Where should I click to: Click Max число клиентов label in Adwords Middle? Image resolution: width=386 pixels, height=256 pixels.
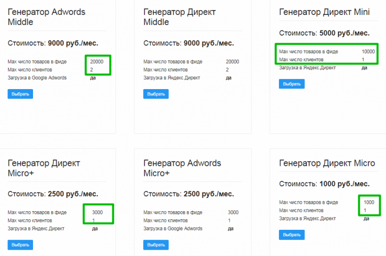pyautogui.click(x=30, y=70)
